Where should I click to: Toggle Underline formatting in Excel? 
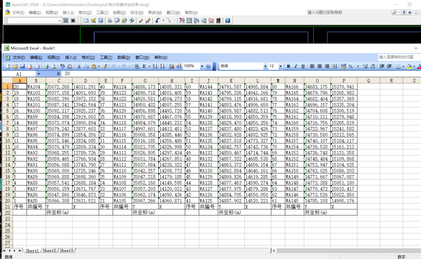coord(303,66)
